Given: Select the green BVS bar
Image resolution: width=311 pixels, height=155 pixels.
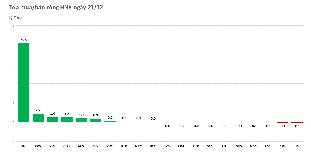Looking at the screenshot, I should pyautogui.click(x=96, y=120).
